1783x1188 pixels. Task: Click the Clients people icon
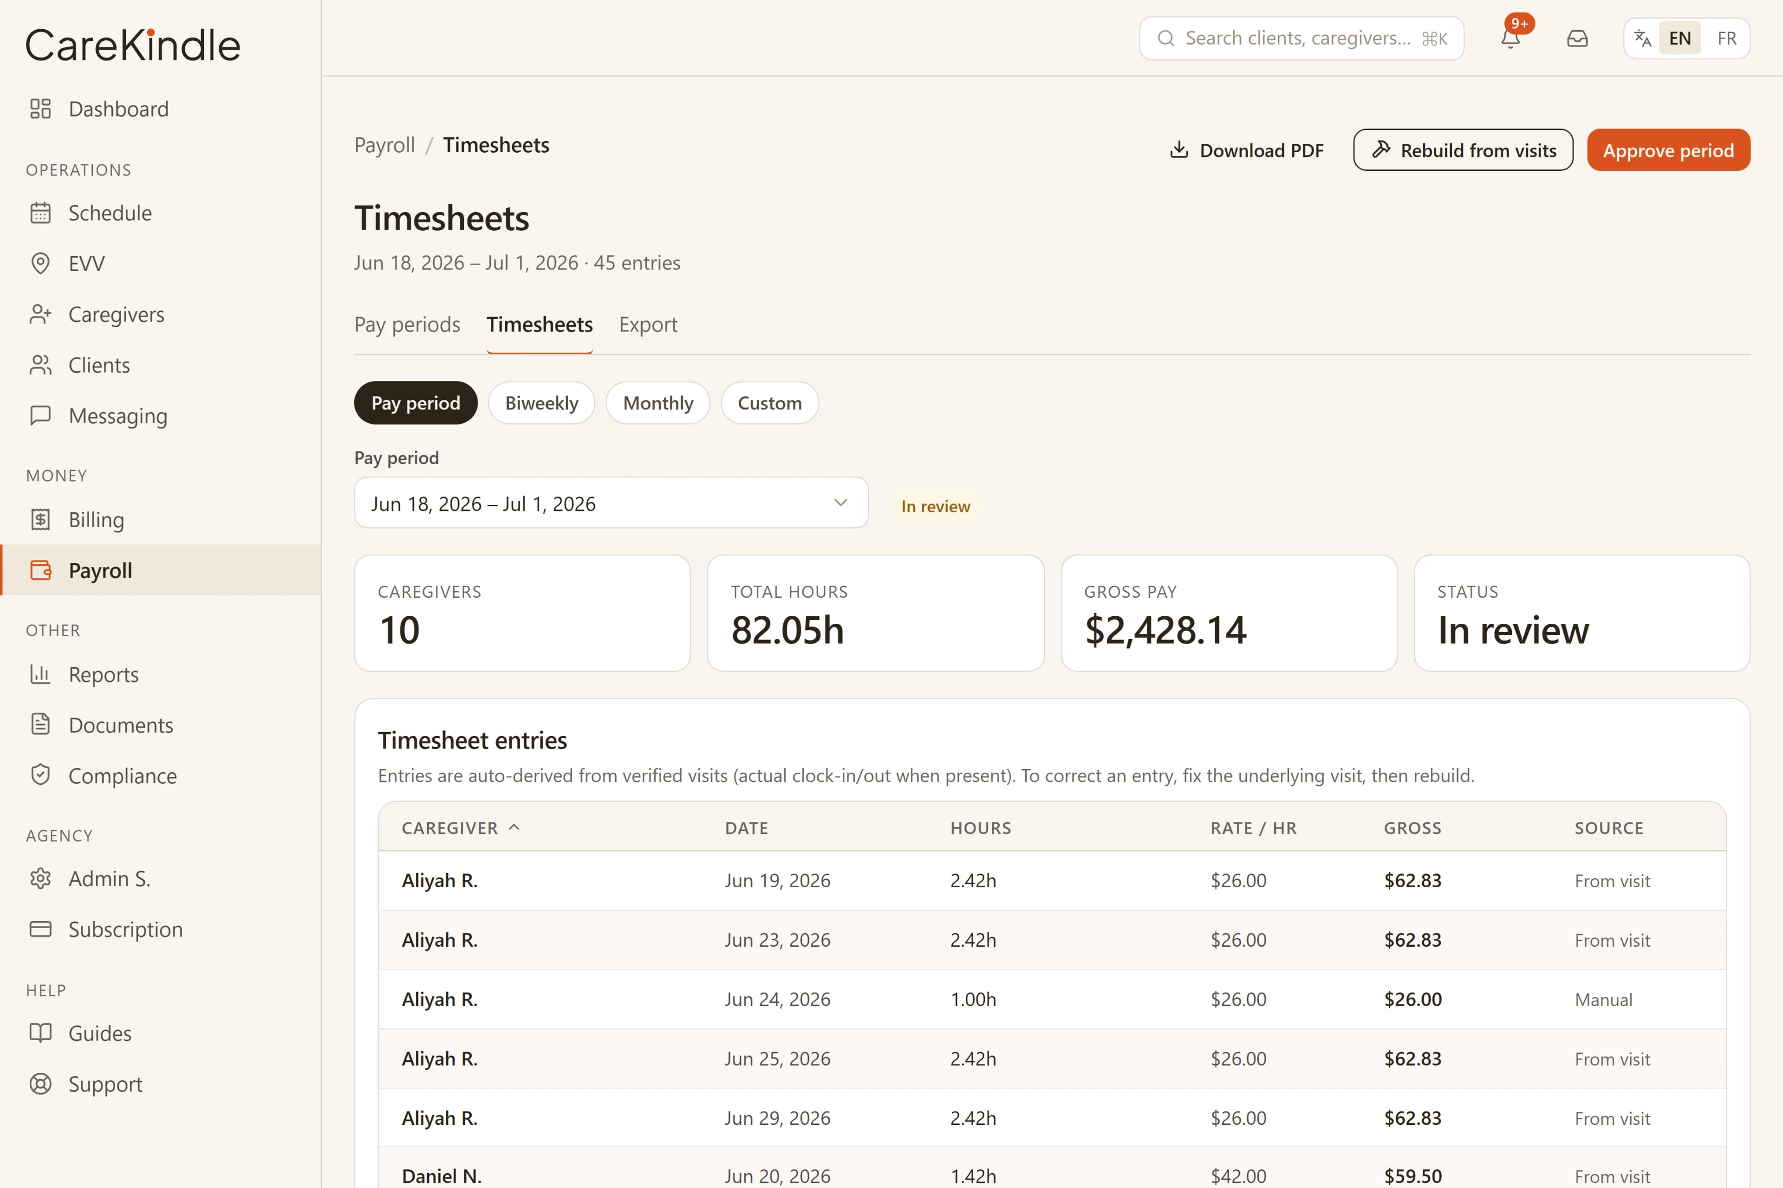pos(40,365)
